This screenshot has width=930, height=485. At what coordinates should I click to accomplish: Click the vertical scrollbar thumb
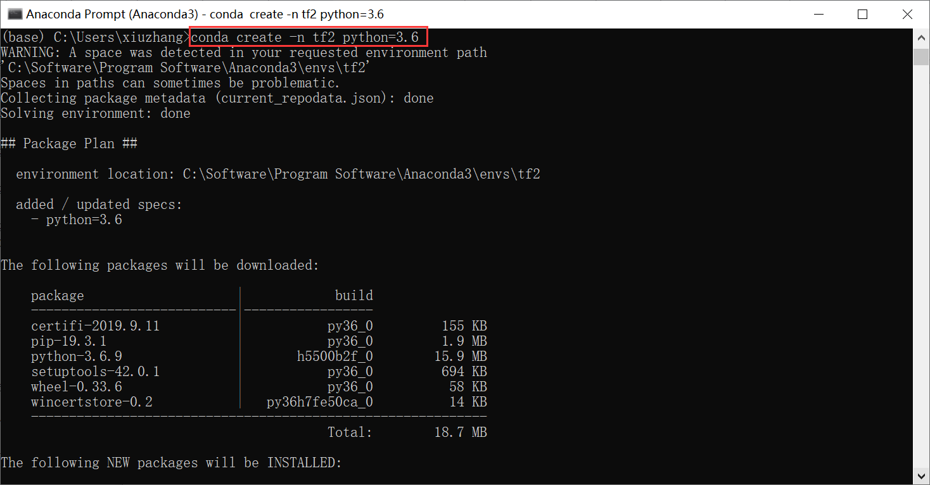pos(921,56)
